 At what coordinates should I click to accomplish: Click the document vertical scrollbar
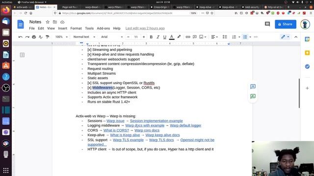click(299, 93)
